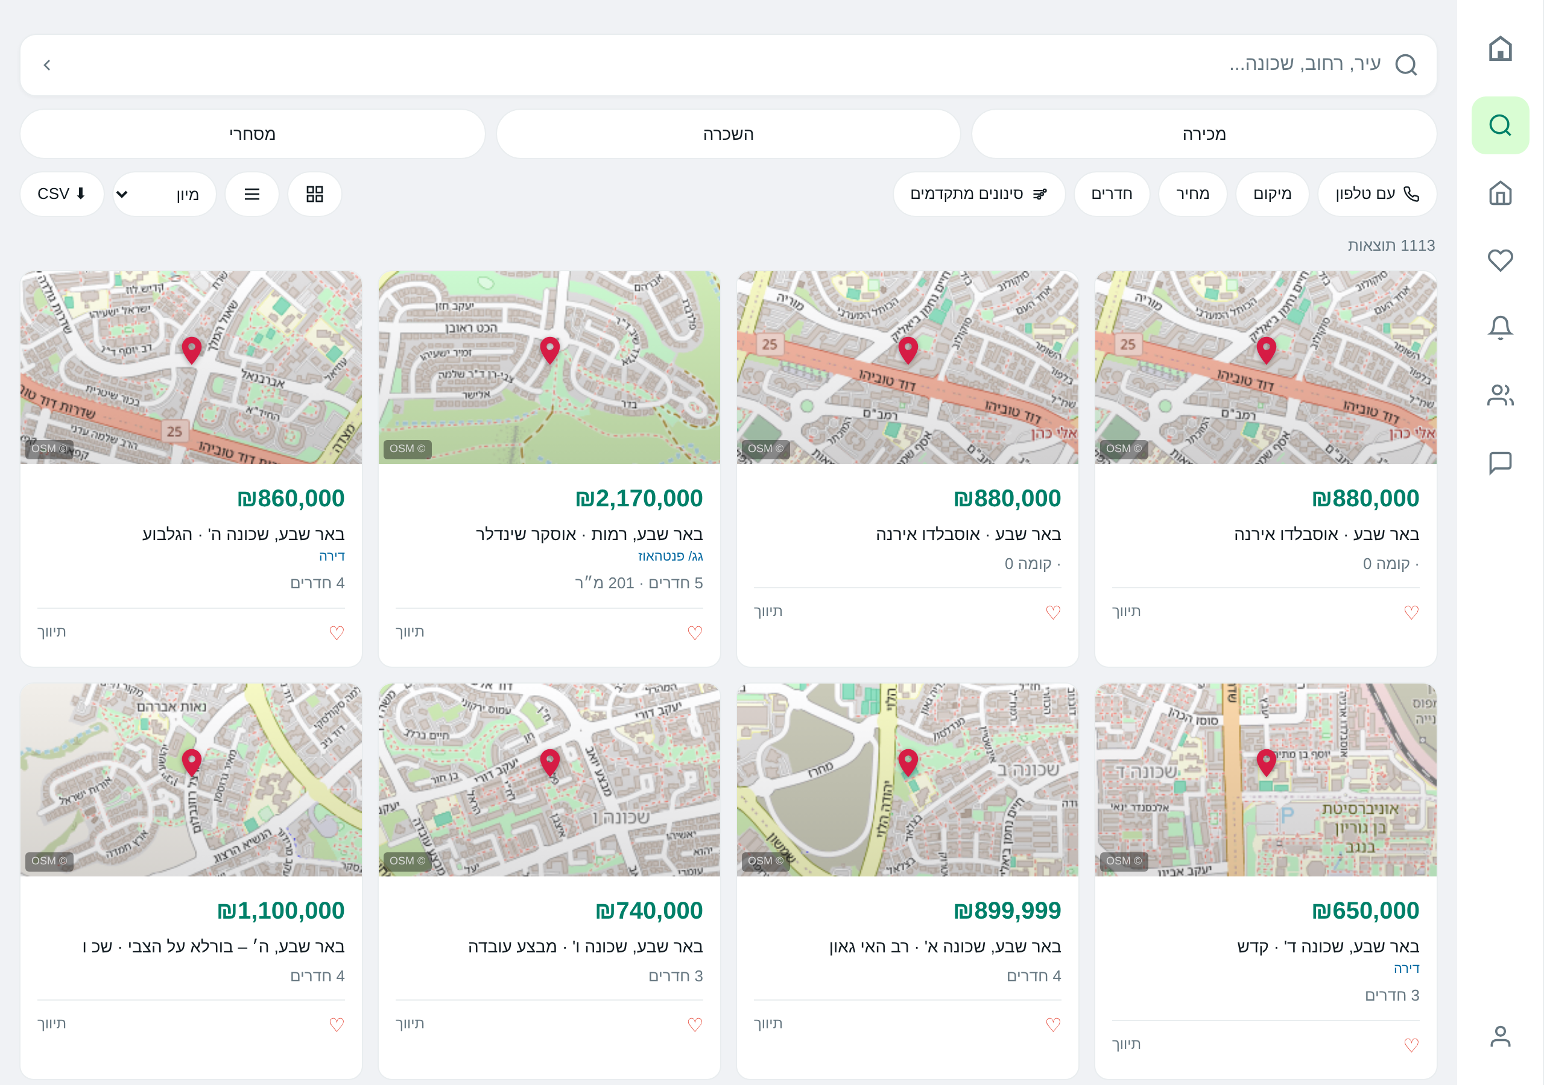
Task: Open notifications bell icon in sidebar
Action: point(1499,327)
